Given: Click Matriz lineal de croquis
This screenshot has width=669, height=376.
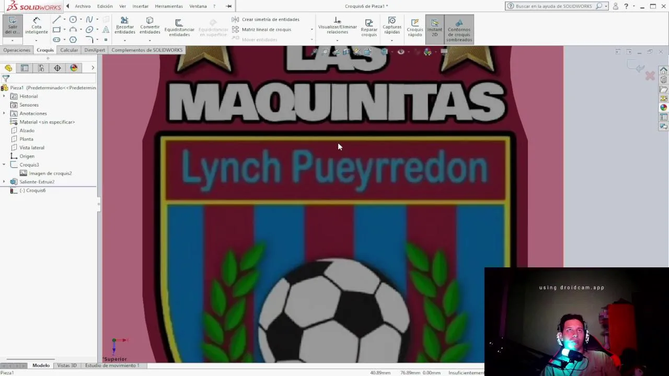Looking at the screenshot, I should click(x=261, y=29).
